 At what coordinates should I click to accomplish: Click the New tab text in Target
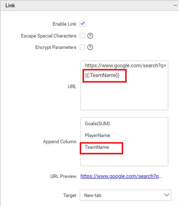tap(93, 195)
